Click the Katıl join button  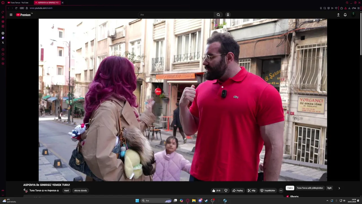pos(66,191)
